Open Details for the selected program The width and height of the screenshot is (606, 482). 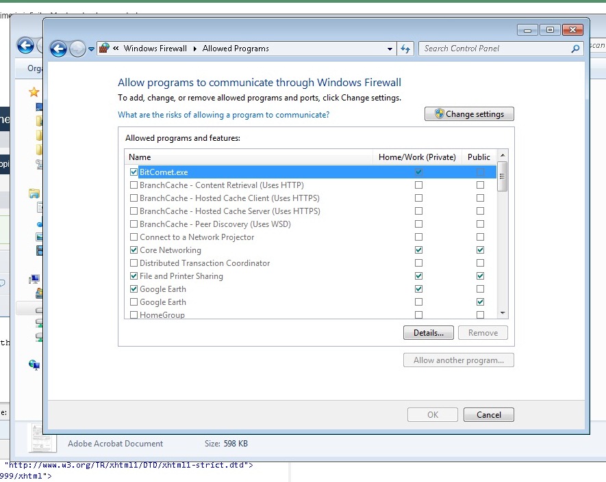(428, 333)
